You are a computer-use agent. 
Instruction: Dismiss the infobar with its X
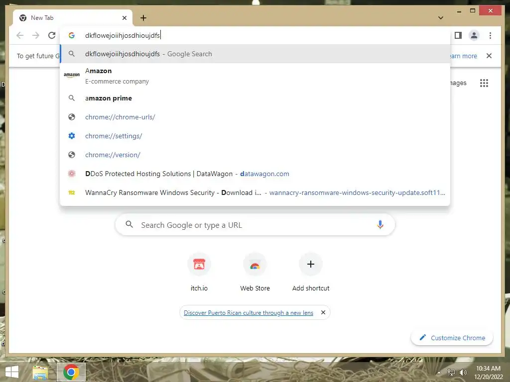click(x=489, y=56)
